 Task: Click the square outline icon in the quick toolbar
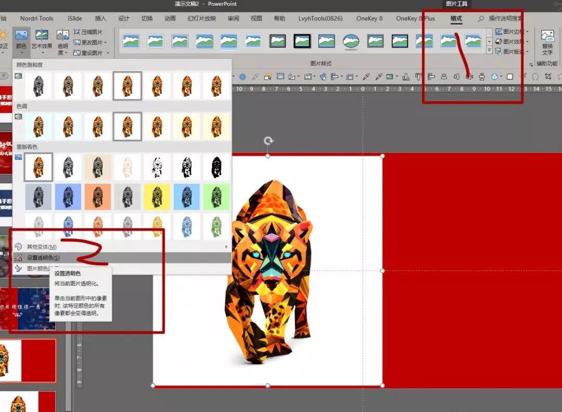tap(509, 77)
